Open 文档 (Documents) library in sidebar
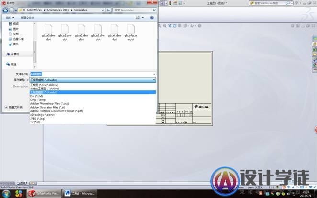The width and height of the screenshot is (317, 198). point(14,34)
